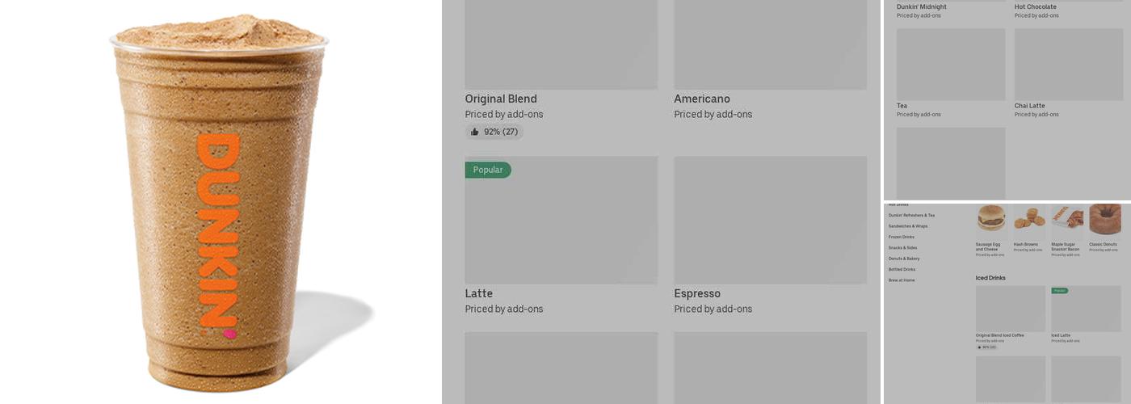Click the thumbs-up 92% rating icon
The width and height of the screenshot is (1131, 404).
[x=475, y=132]
